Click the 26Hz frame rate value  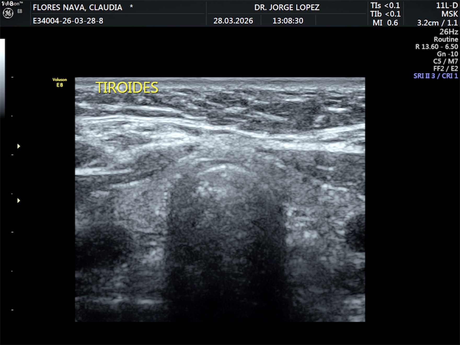pos(448,32)
